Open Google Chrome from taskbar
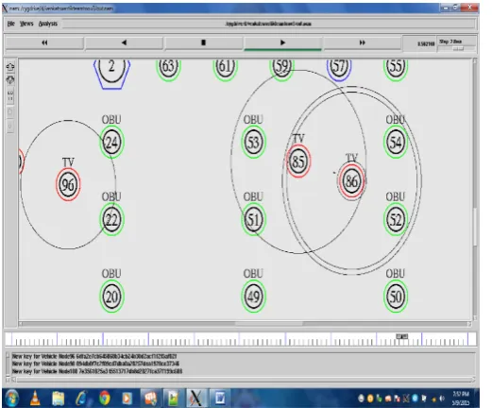Screen dimensions: 492x408 coord(105,399)
